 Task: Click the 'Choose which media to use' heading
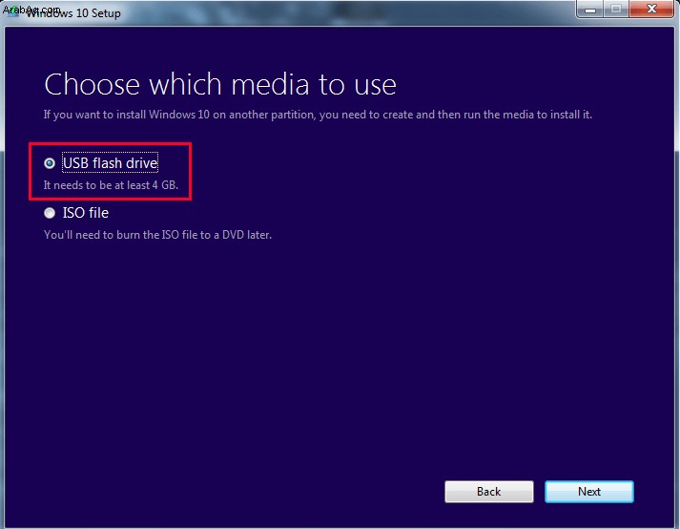click(220, 84)
